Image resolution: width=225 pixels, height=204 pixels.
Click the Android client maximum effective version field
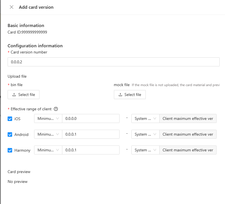point(188,134)
